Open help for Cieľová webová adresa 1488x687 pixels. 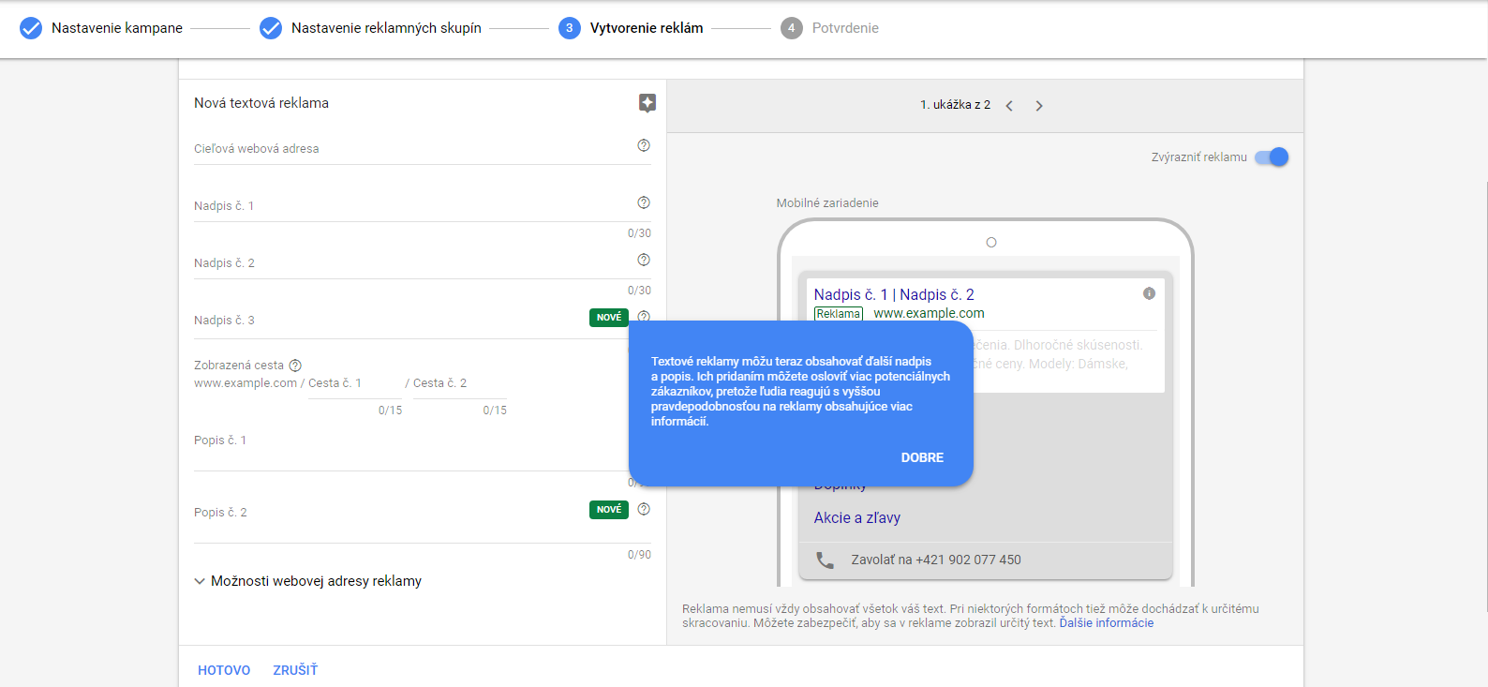pyautogui.click(x=644, y=145)
